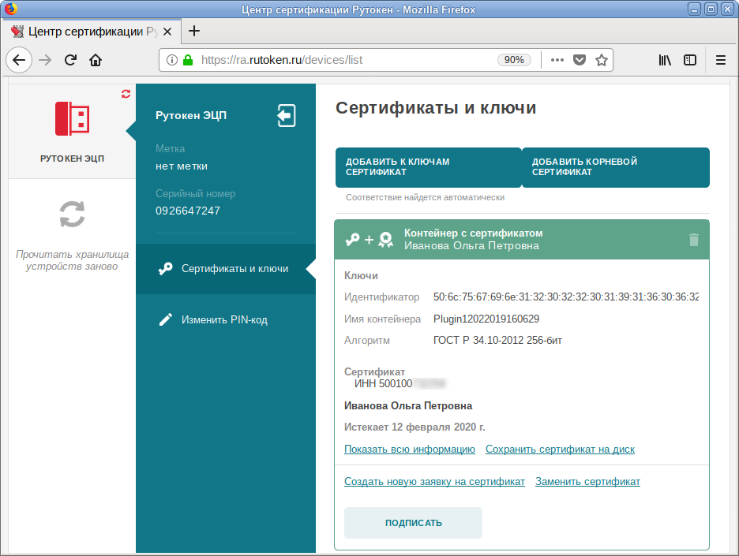Open the Firefox home page icon
The width and height of the screenshot is (739, 556).
tap(96, 60)
